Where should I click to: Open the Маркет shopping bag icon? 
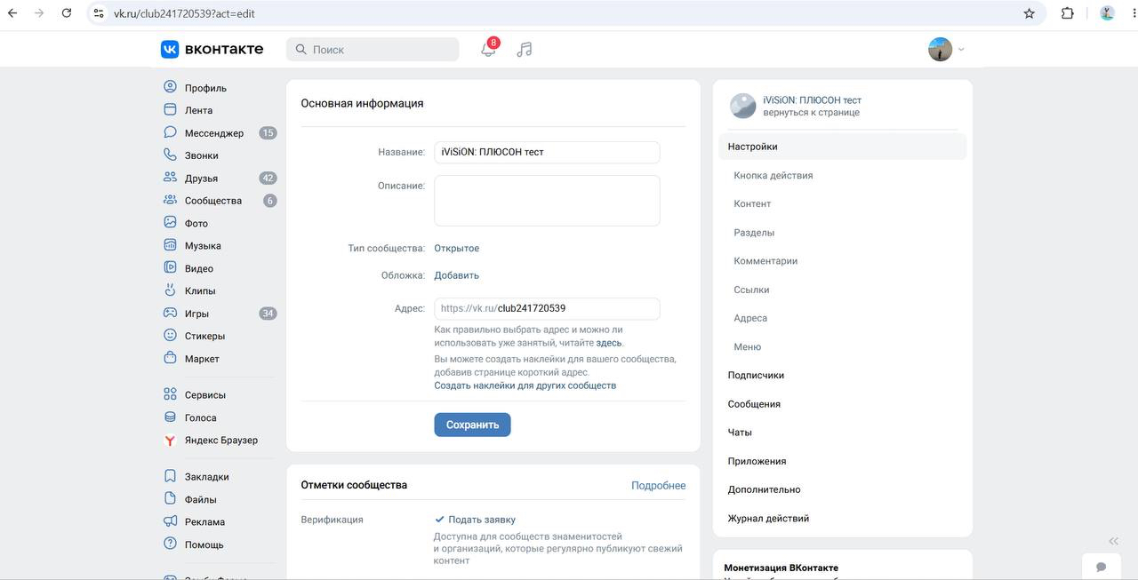coord(170,358)
